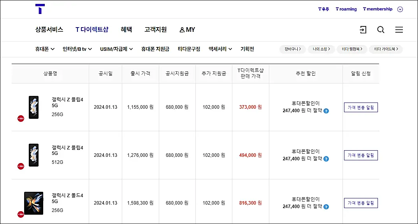This screenshot has width=418, height=224.
Task: Open search using the magnifier icon
Action: tap(380, 30)
